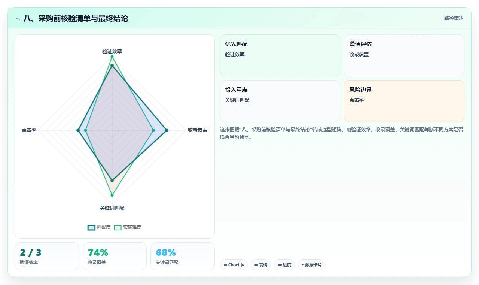479x285 pixels.
Task: Click 收录覆盖 text in 谨慎评估 card
Action: (x=359, y=54)
